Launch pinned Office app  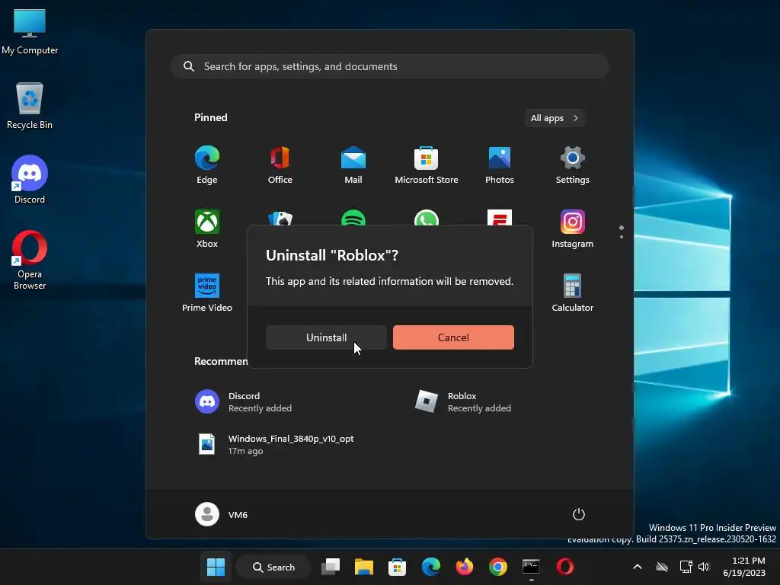click(x=280, y=165)
